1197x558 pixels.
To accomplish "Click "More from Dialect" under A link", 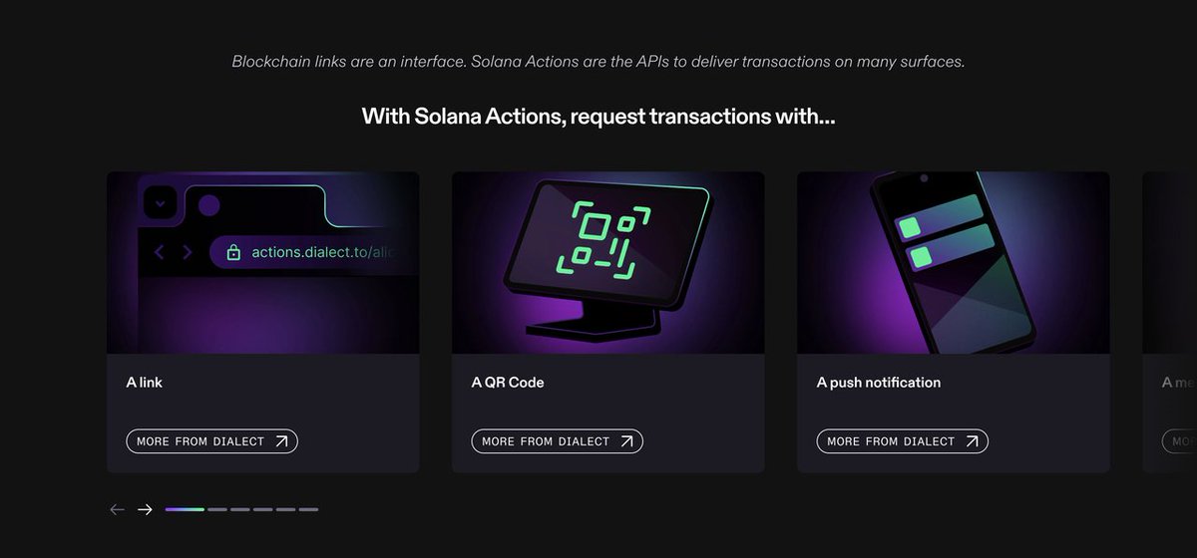I will coord(211,441).
